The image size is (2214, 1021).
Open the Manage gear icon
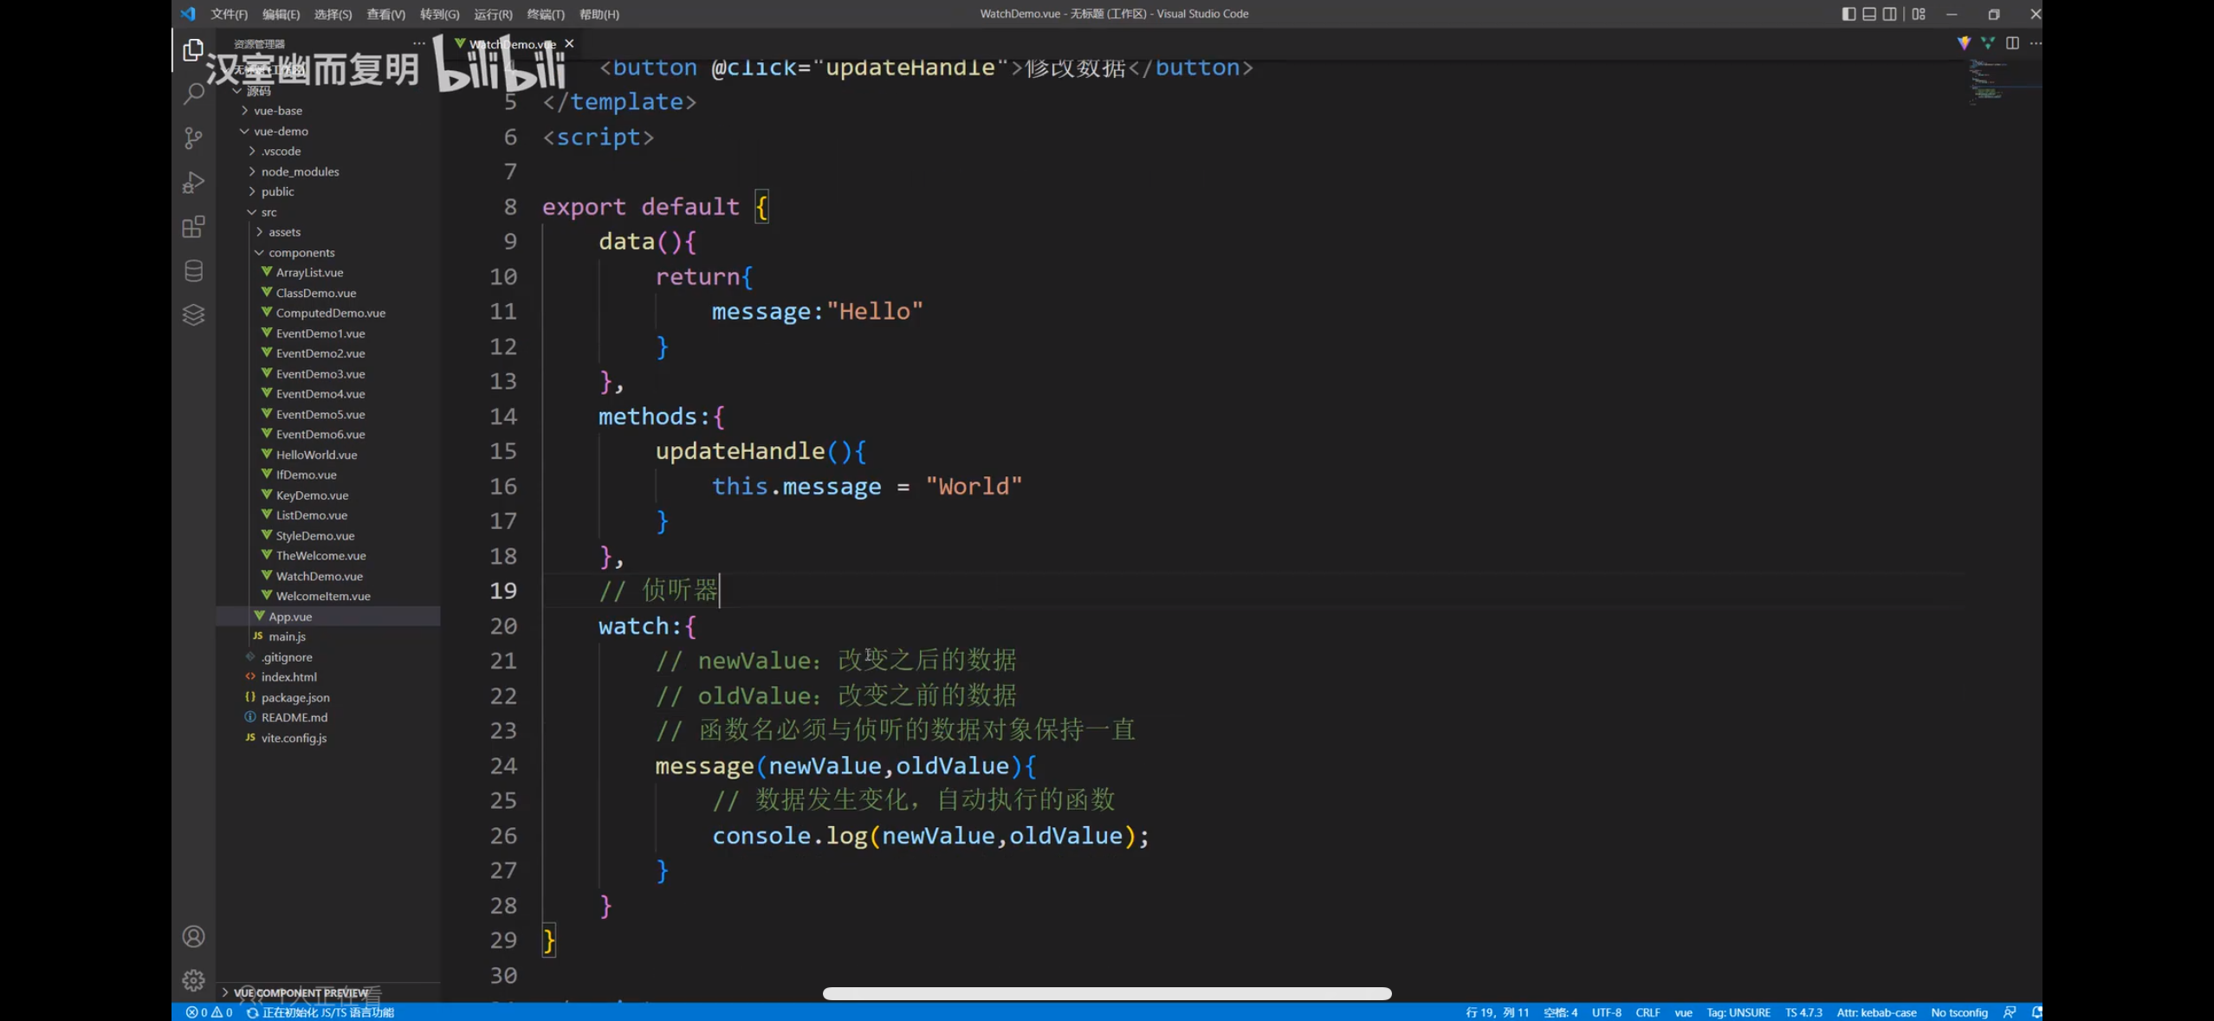[193, 979]
